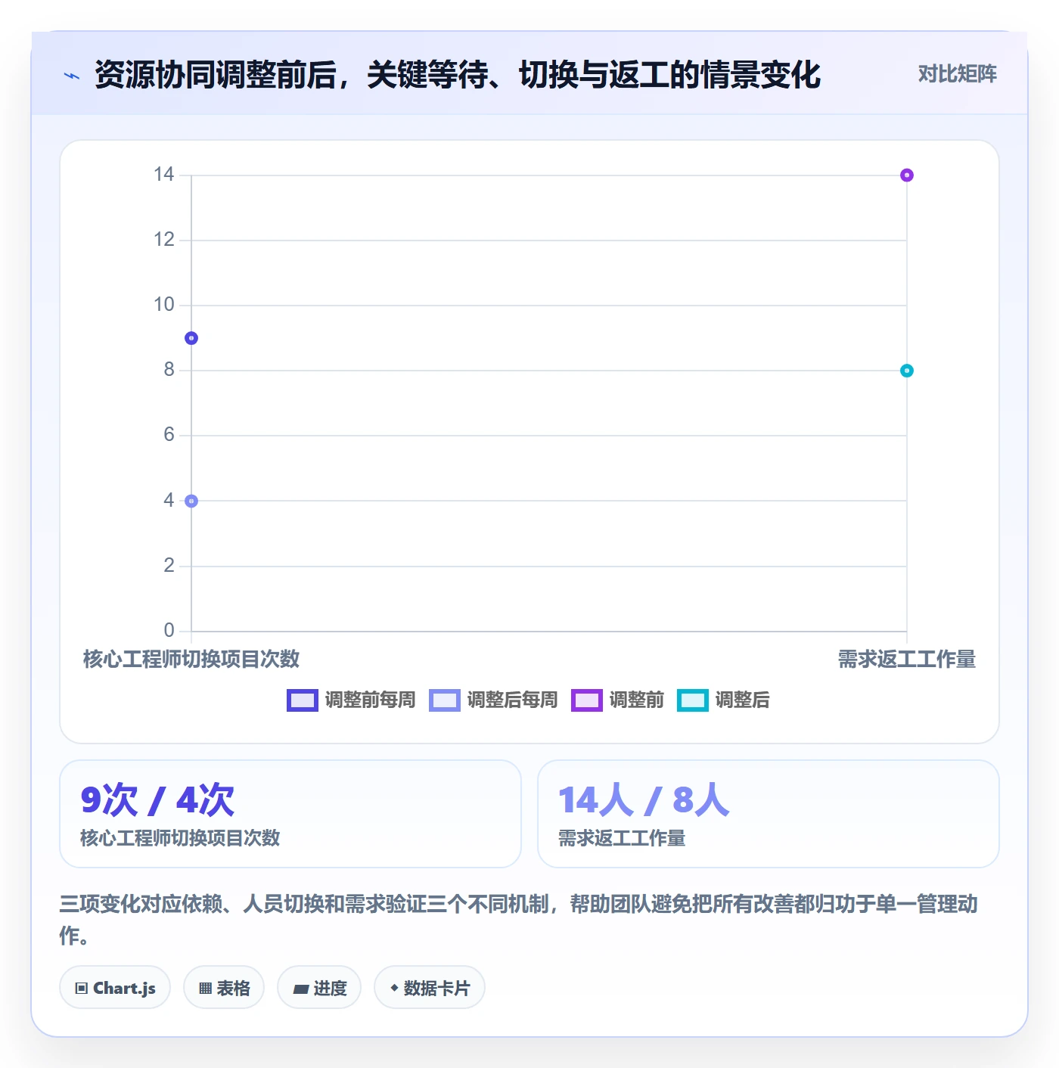This screenshot has height=1068, width=1059.
Task: Select the 表格 tag chip
Action: tap(224, 988)
